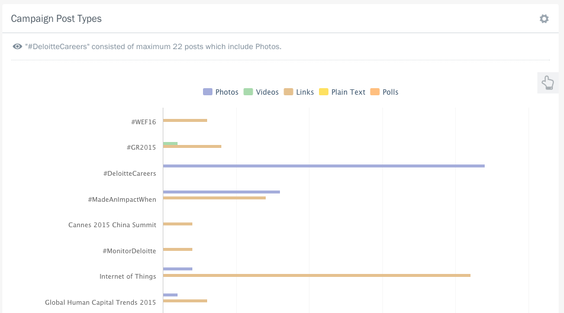This screenshot has width=564, height=313.
Task: Click the green #GR2015 videos bar
Action: point(170,144)
